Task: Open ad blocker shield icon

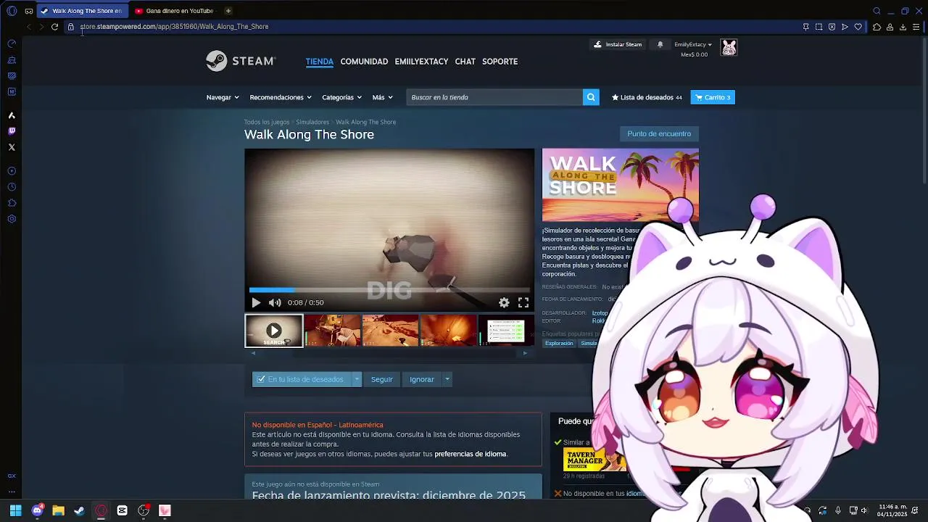Action: pos(832,27)
